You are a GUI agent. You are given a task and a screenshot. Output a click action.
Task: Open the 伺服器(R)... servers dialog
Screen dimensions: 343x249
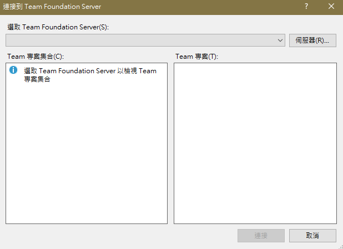coord(312,40)
